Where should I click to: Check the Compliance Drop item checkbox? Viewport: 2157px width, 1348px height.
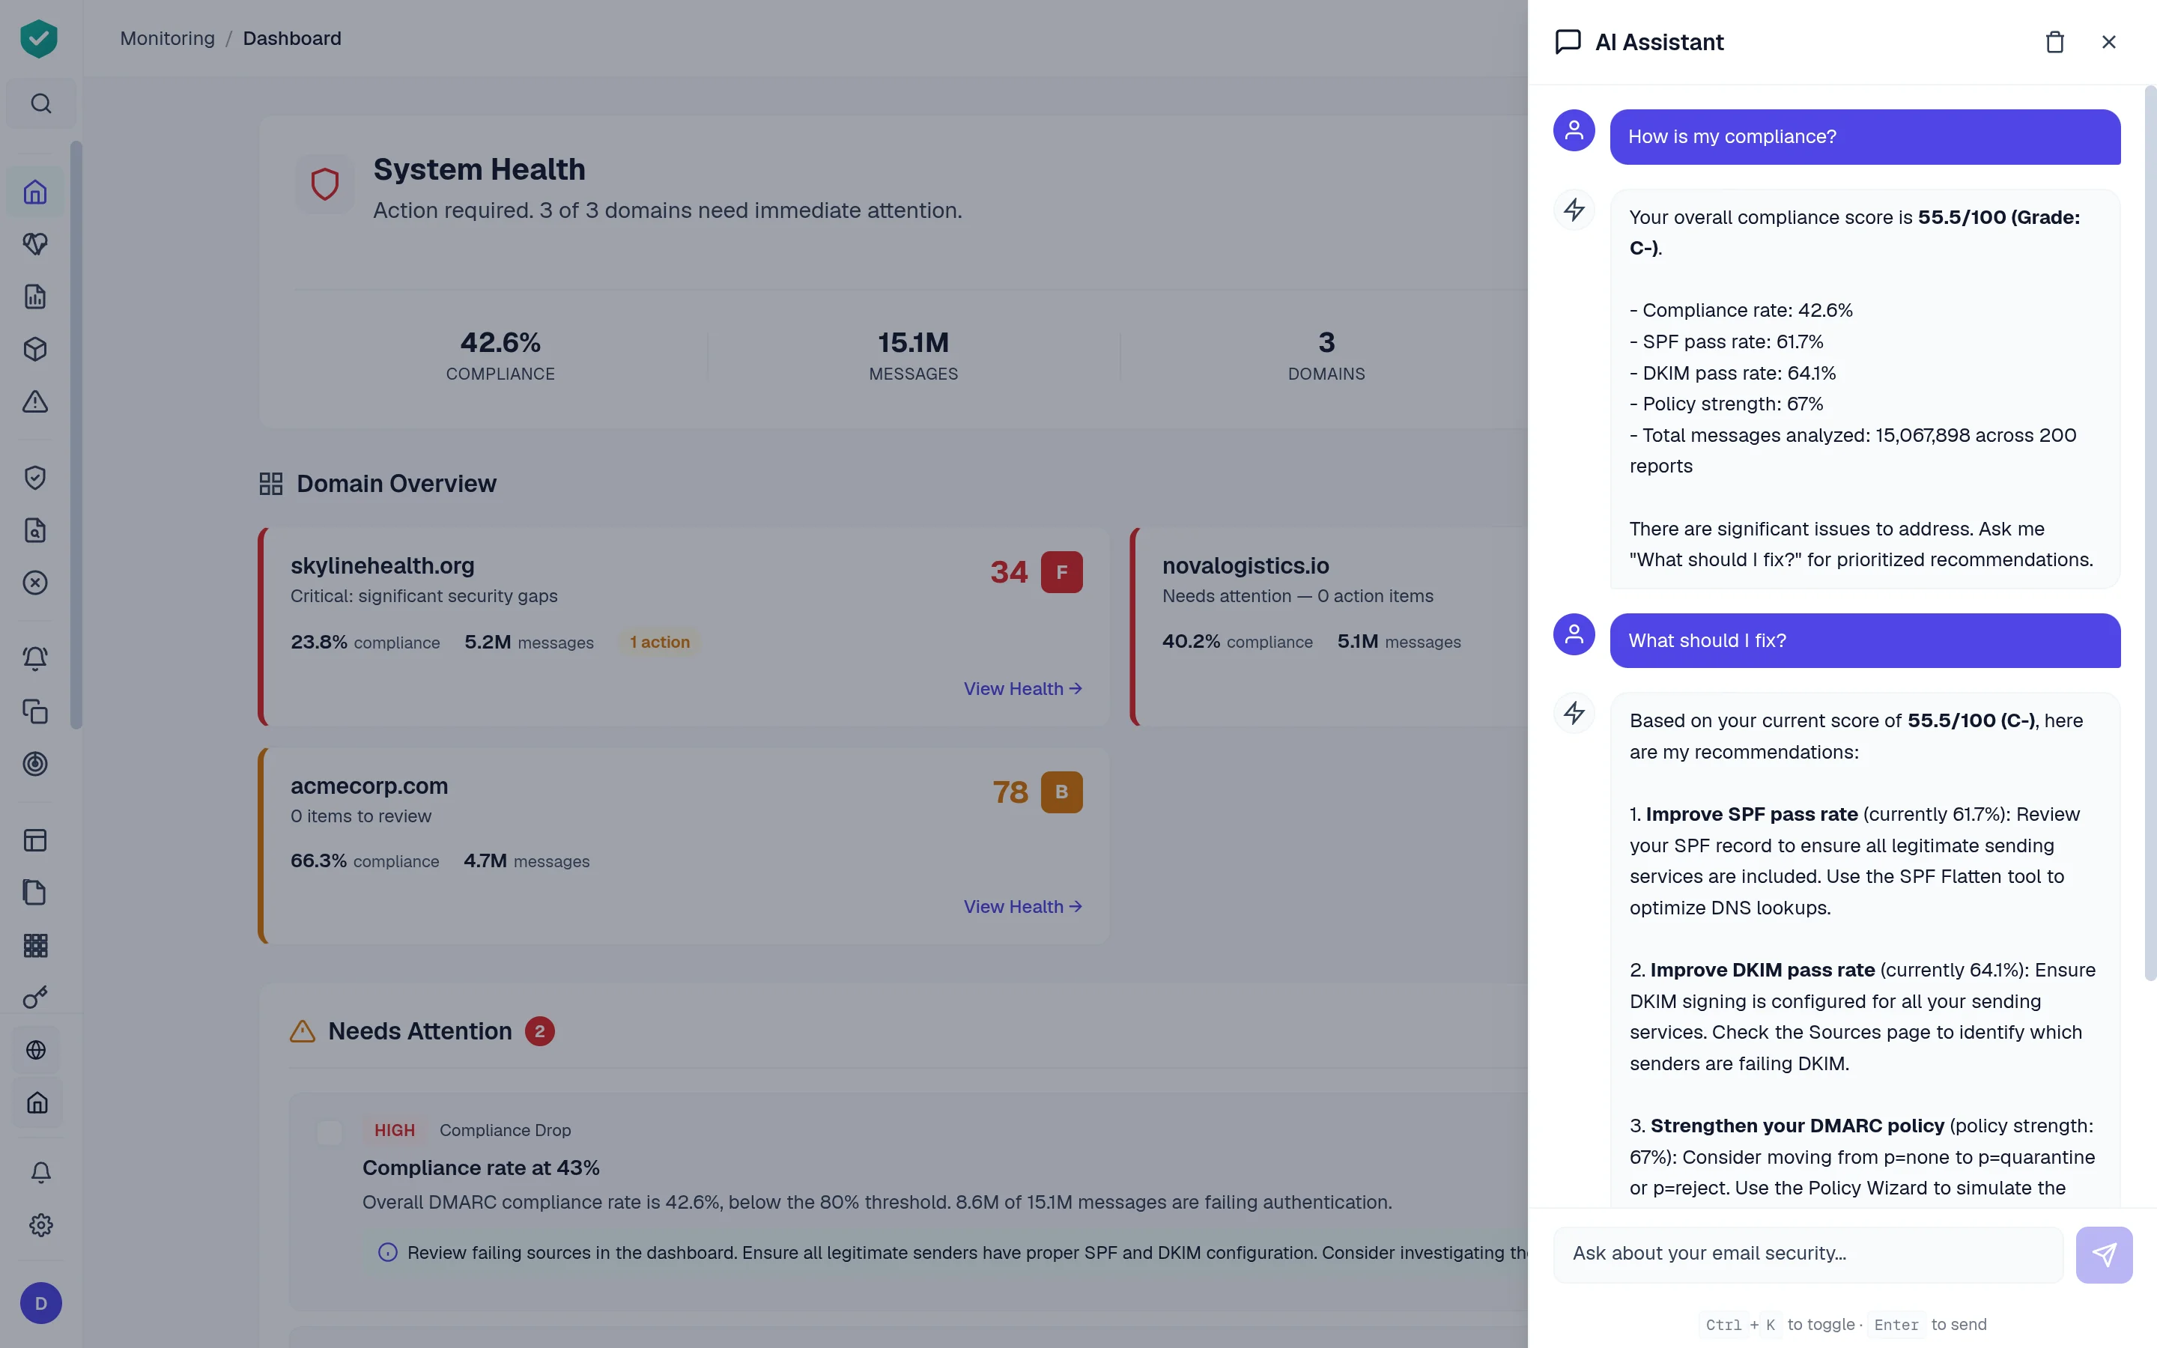330,1131
